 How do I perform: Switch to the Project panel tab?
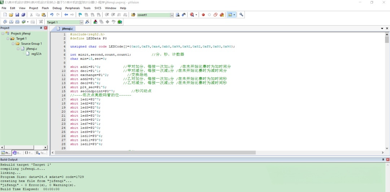click(6, 153)
